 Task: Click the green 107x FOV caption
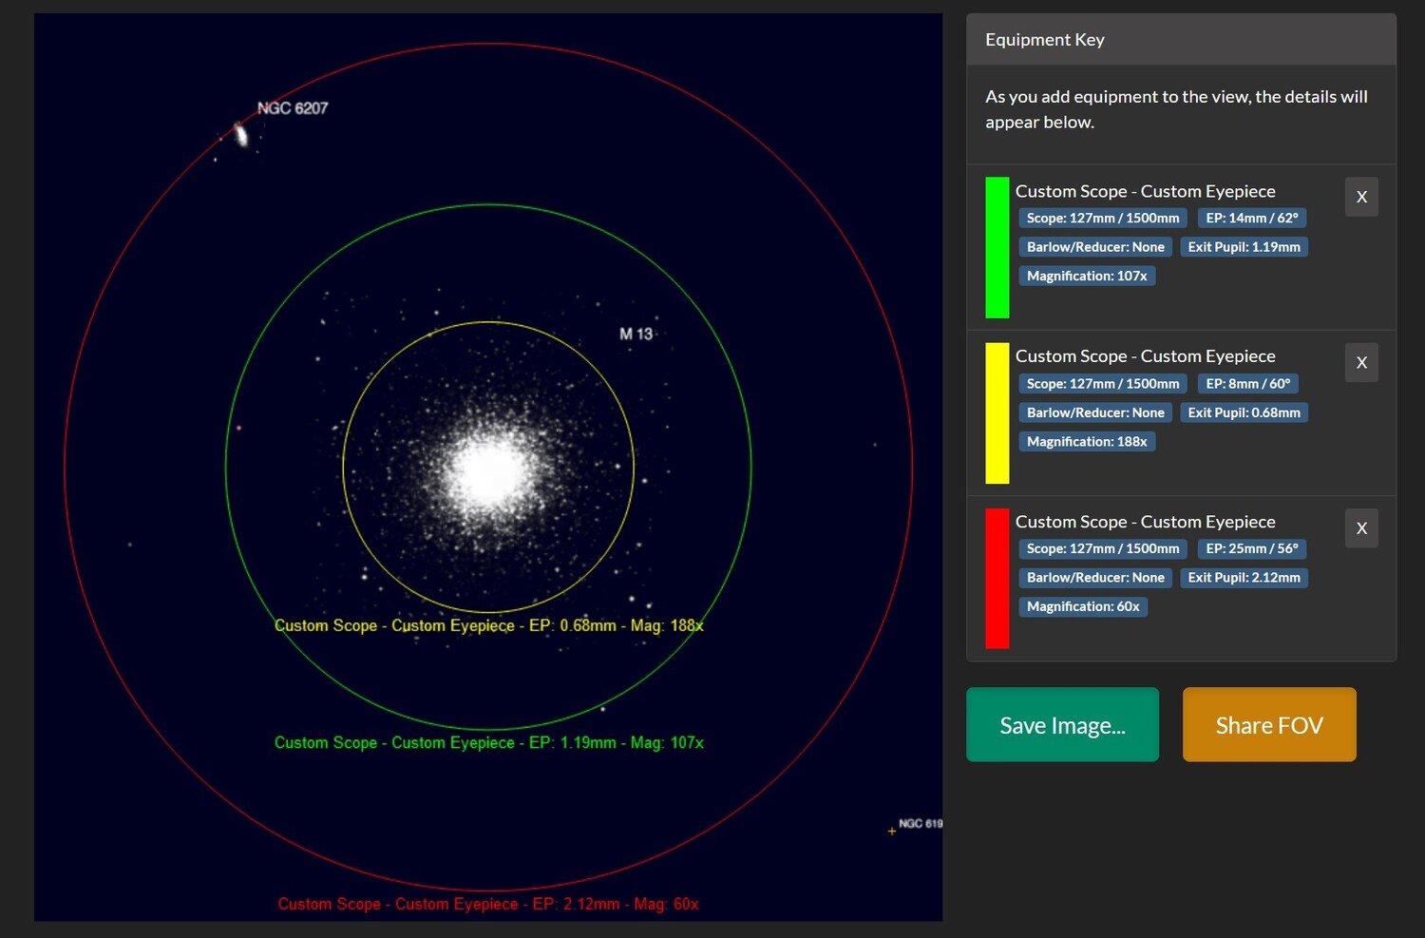tap(489, 742)
